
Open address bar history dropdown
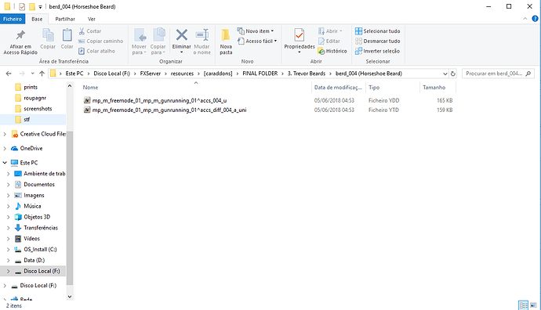[x=445, y=74]
